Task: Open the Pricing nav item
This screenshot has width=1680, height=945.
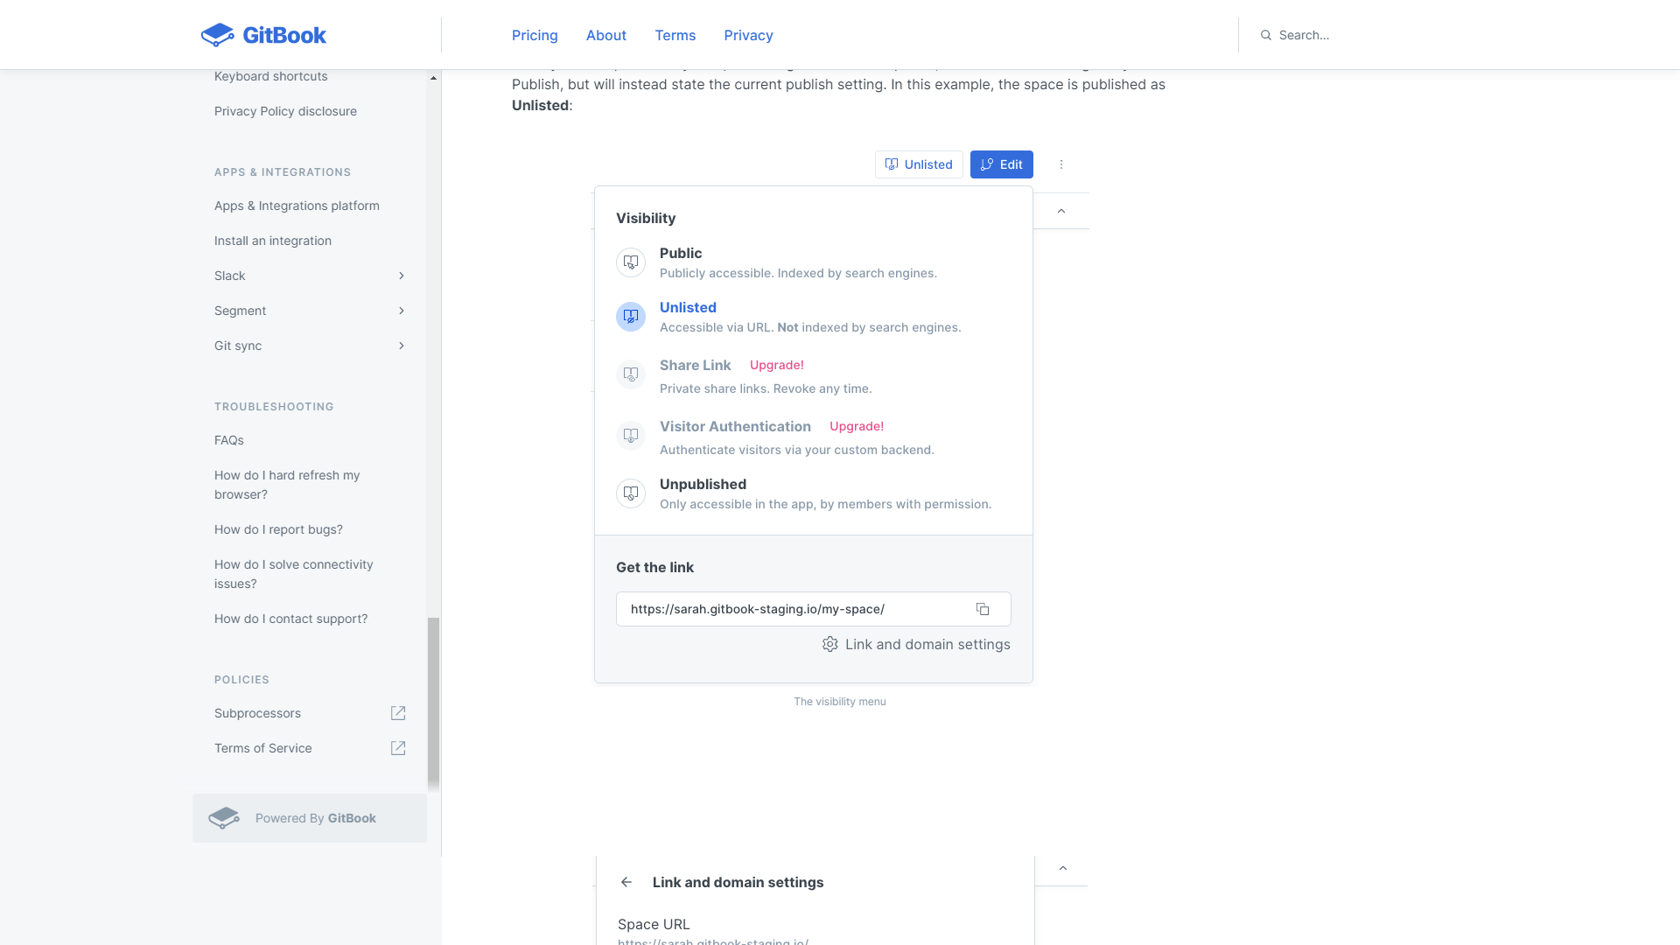Action: (535, 35)
